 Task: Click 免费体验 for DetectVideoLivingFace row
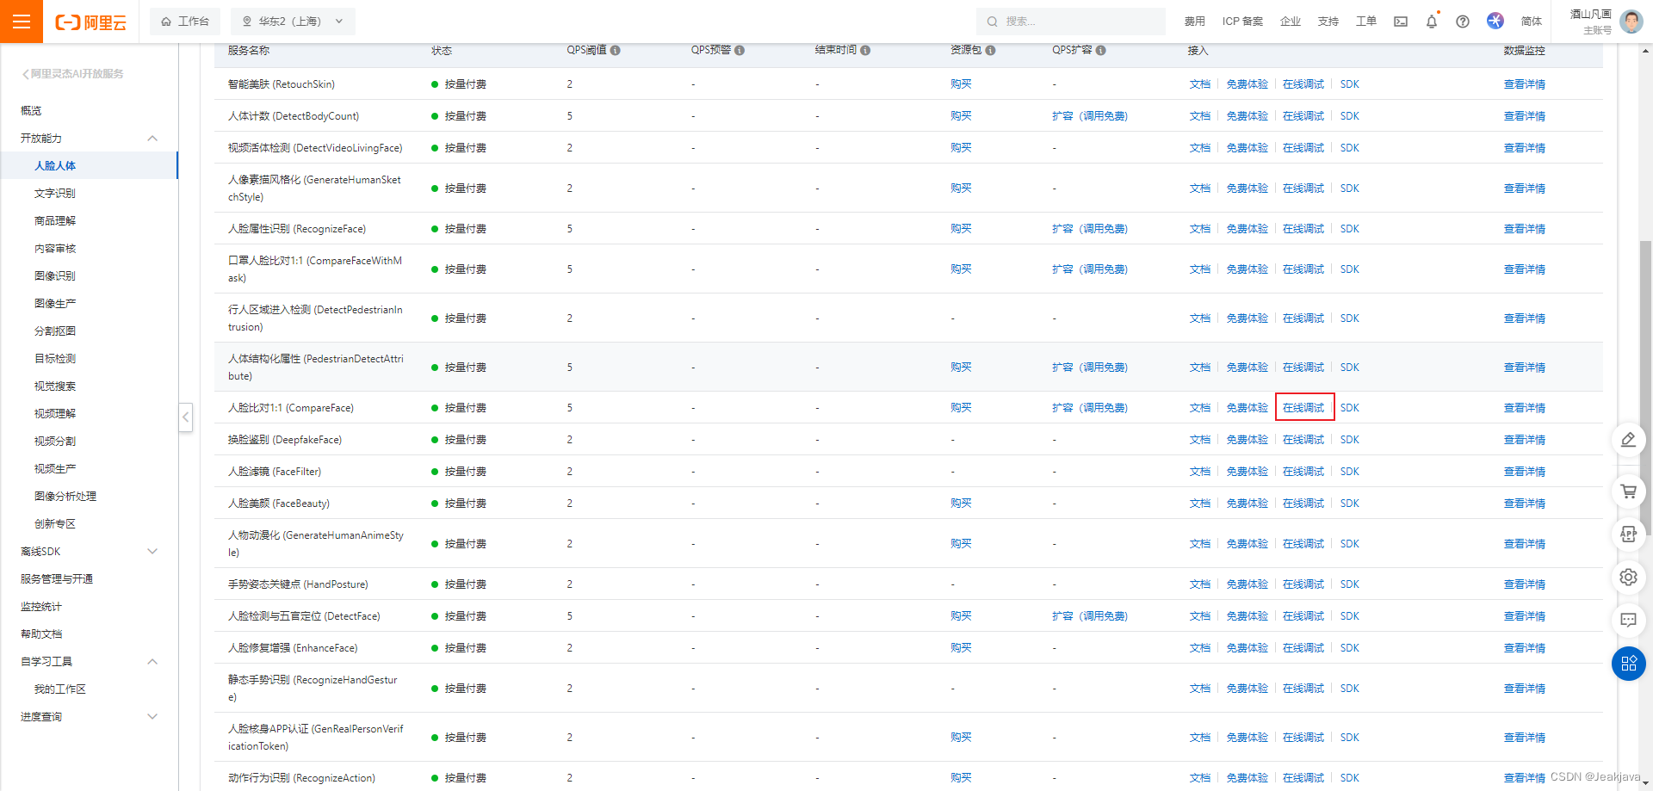point(1247,148)
